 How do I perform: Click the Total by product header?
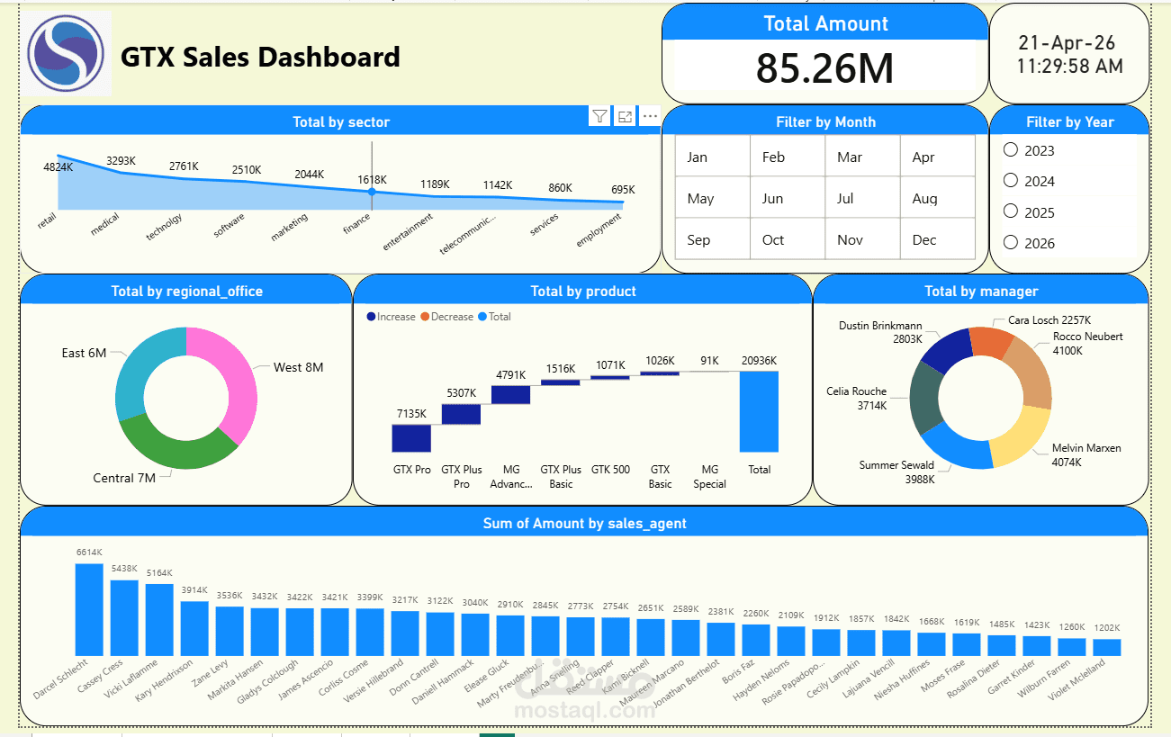(583, 292)
